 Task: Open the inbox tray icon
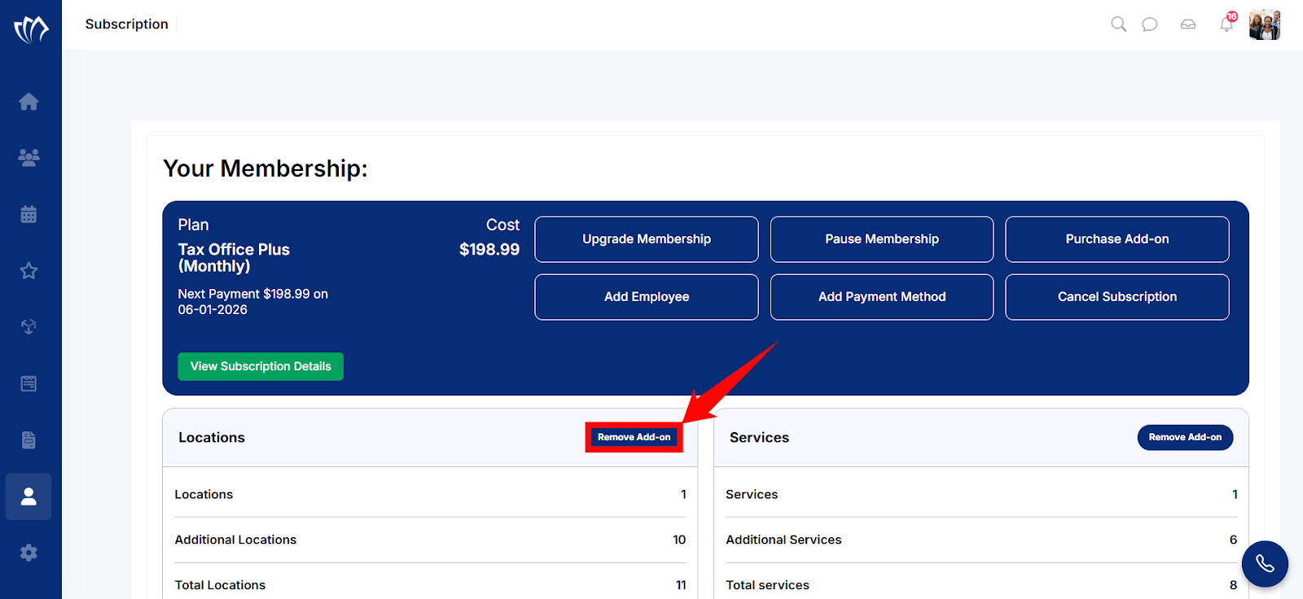[1188, 24]
